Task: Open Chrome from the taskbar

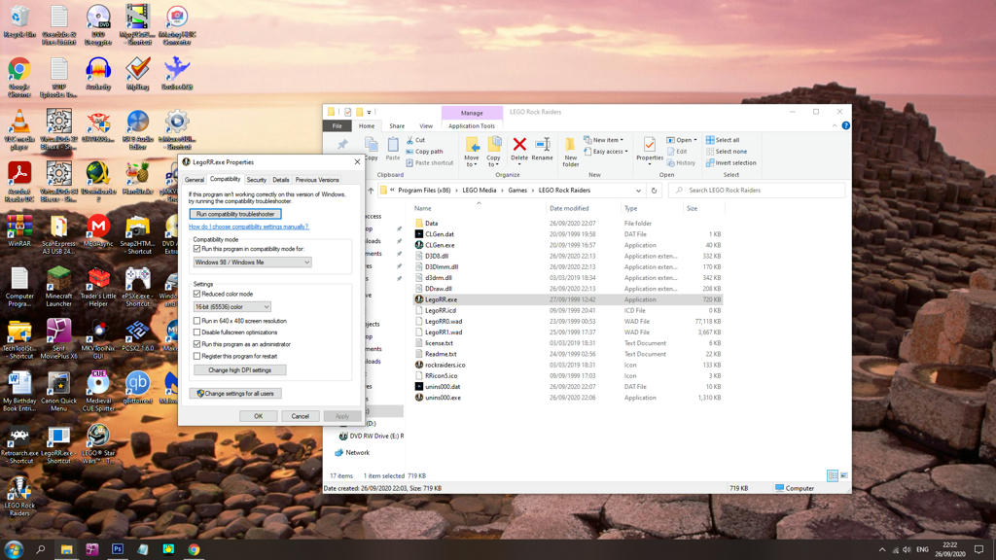Action: [x=194, y=549]
